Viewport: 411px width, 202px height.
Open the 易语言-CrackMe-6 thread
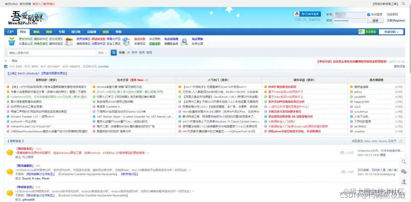tap(108, 107)
